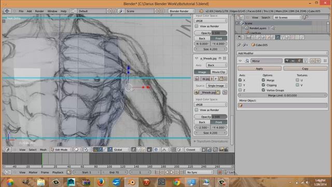The height and width of the screenshot is (187, 332).
Task: Open the Render menu
Action: pyautogui.click(x=39, y=11)
